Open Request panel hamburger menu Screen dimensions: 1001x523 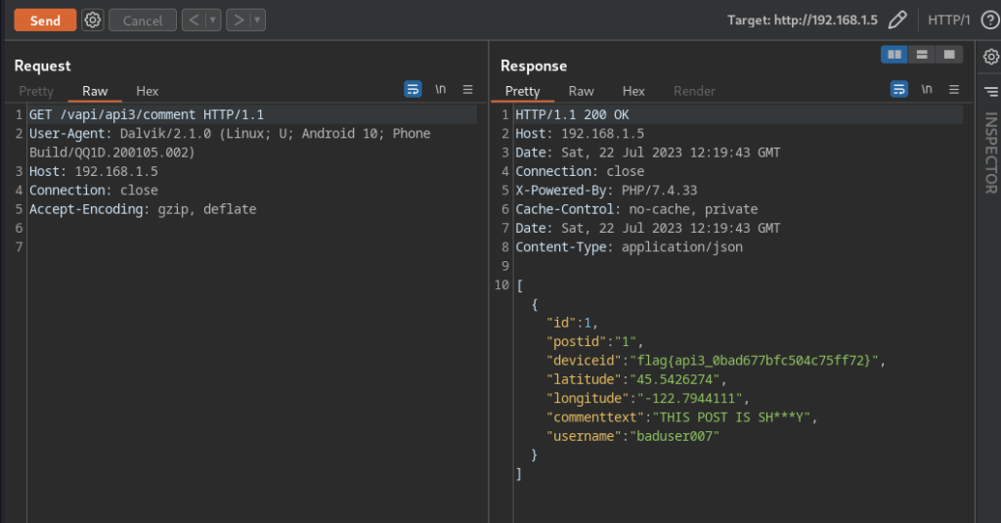tap(468, 89)
